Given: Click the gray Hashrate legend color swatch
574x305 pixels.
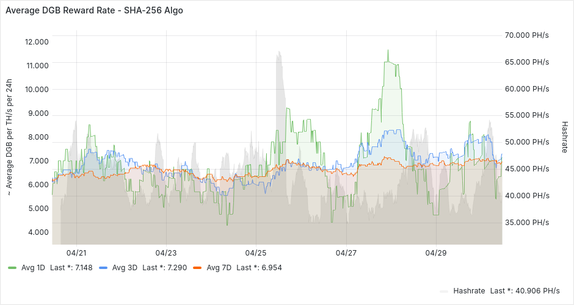Looking at the screenshot, I should coord(444,291).
